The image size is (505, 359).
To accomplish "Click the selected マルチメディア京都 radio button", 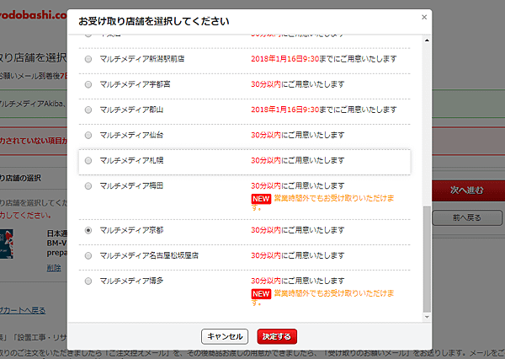I will tap(88, 230).
